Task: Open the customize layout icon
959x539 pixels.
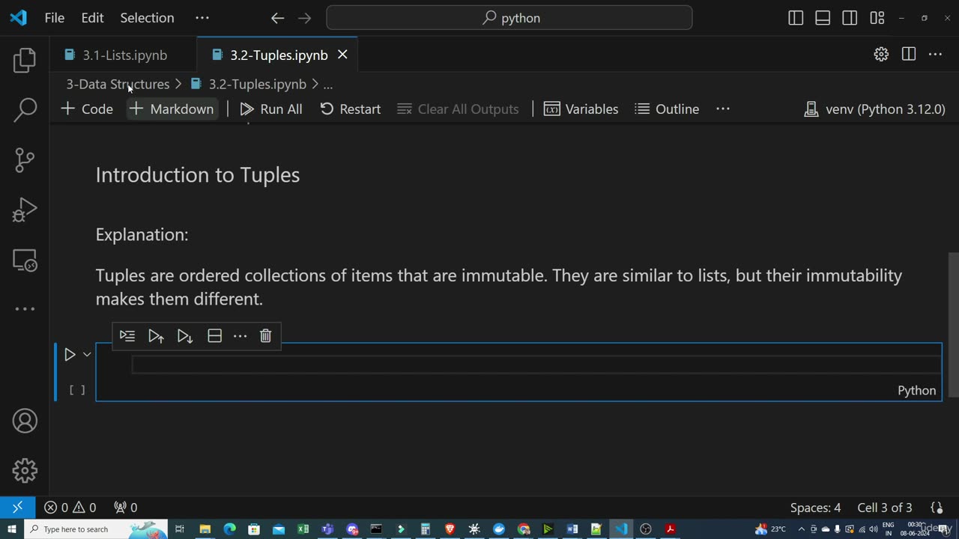Action: point(877,18)
